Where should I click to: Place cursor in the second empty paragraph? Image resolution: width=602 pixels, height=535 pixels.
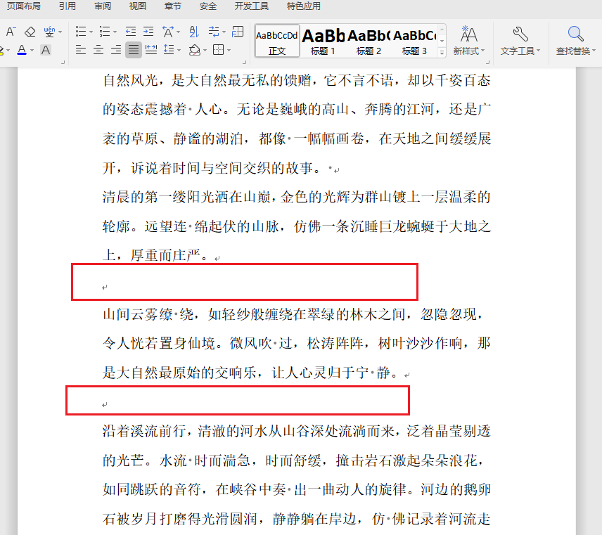[x=104, y=404]
